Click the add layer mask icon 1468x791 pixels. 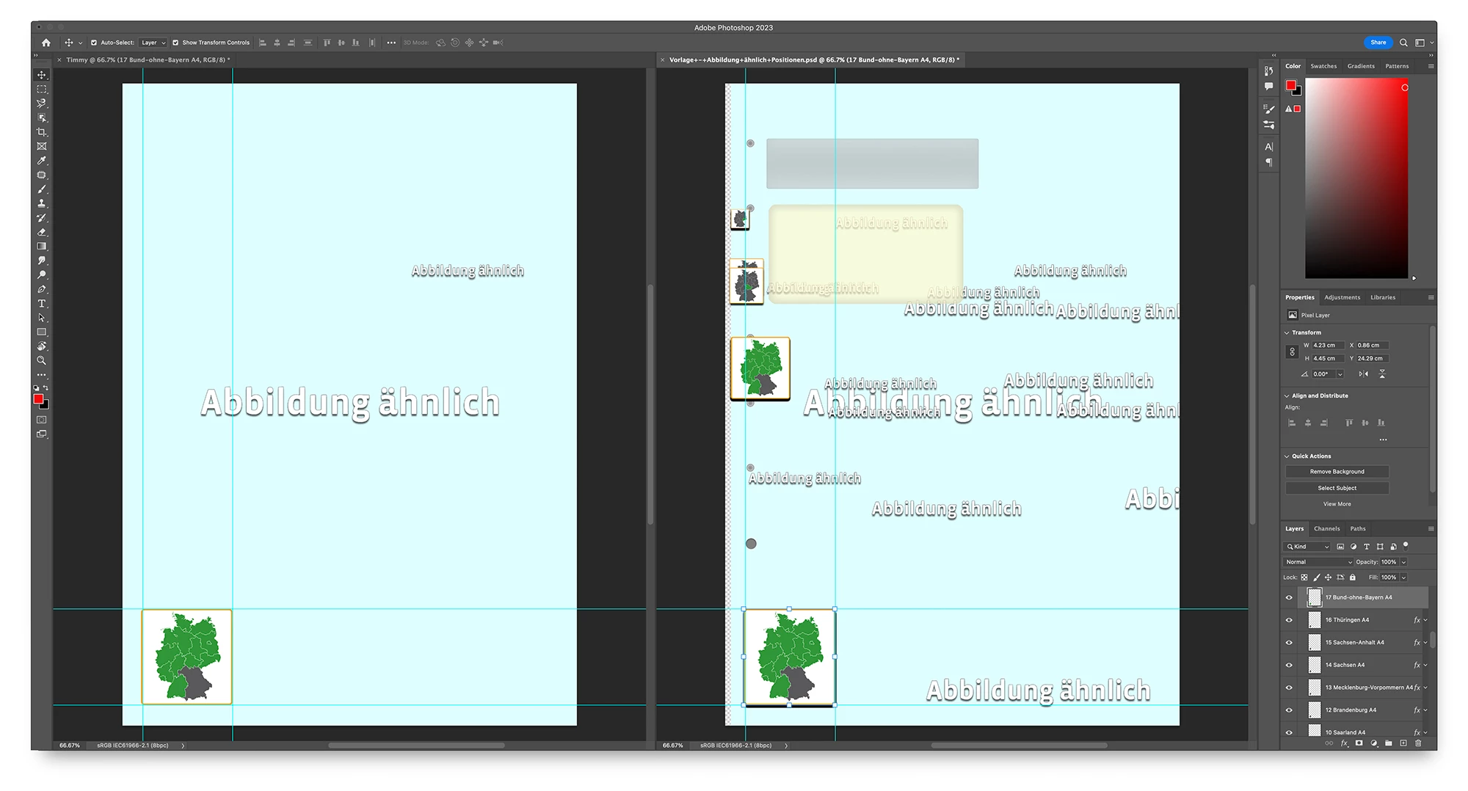tap(1359, 743)
